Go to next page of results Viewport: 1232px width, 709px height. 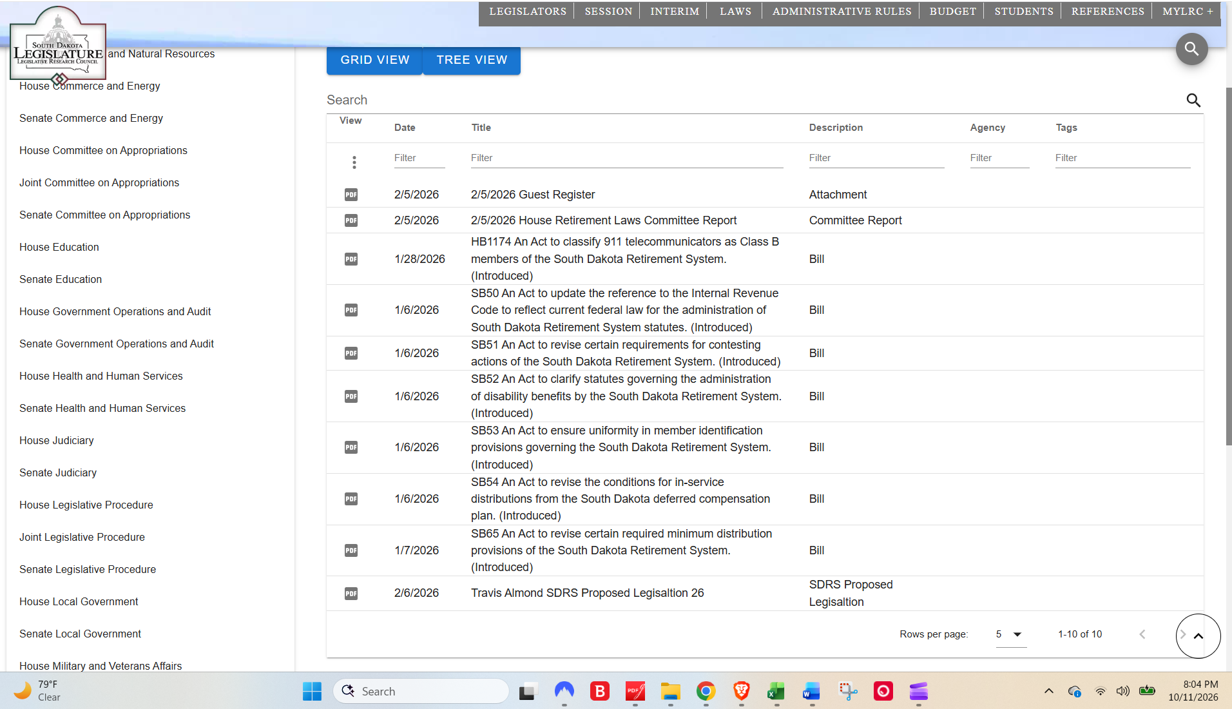(x=1183, y=634)
